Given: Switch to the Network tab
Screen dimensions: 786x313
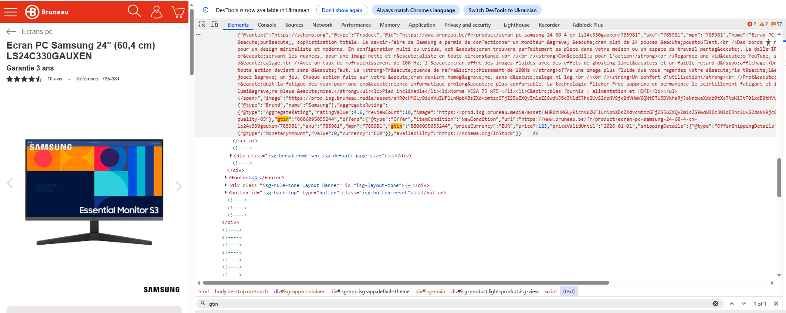Looking at the screenshot, I should pos(322,25).
